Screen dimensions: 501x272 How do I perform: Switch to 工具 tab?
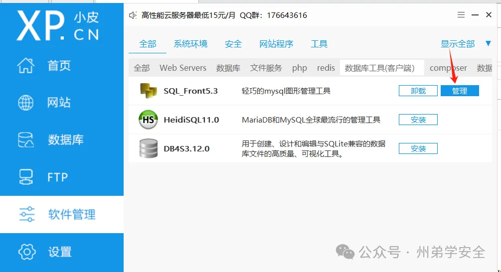(319, 44)
